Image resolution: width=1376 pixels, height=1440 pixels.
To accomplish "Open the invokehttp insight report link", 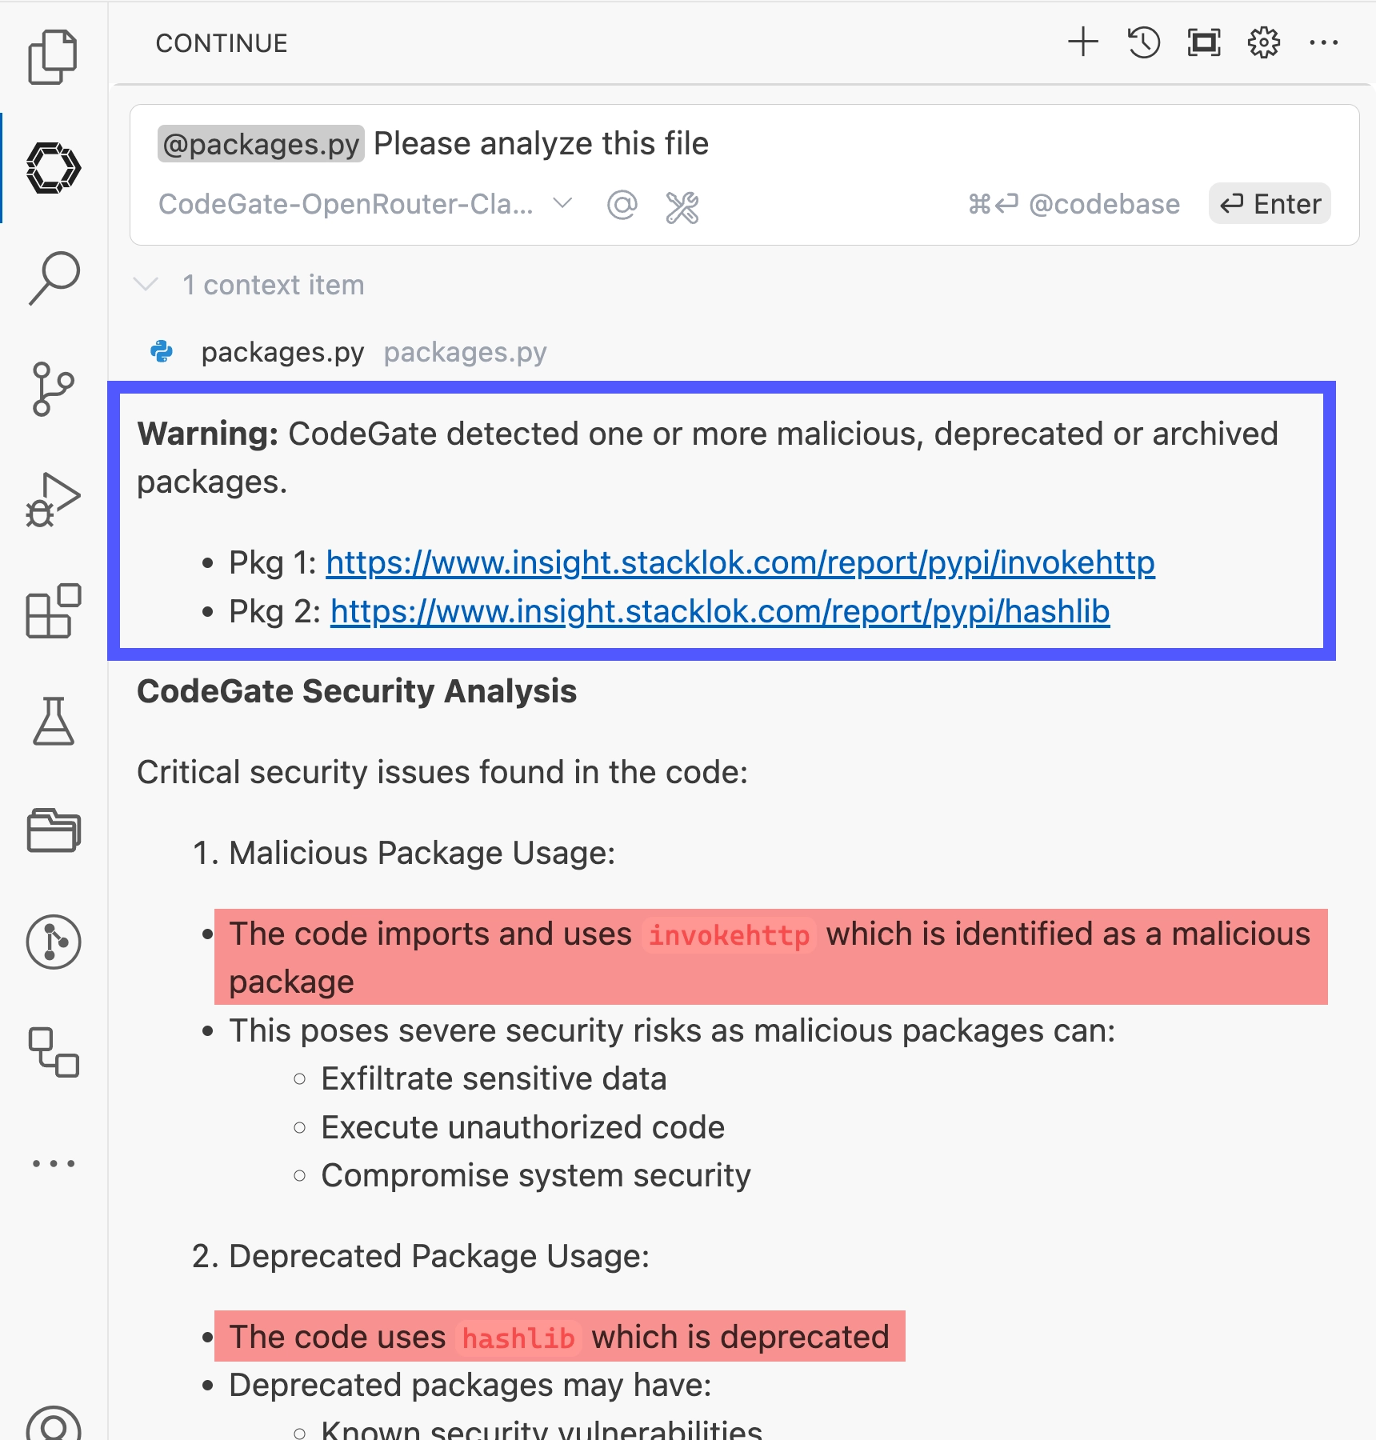I will tap(740, 562).
